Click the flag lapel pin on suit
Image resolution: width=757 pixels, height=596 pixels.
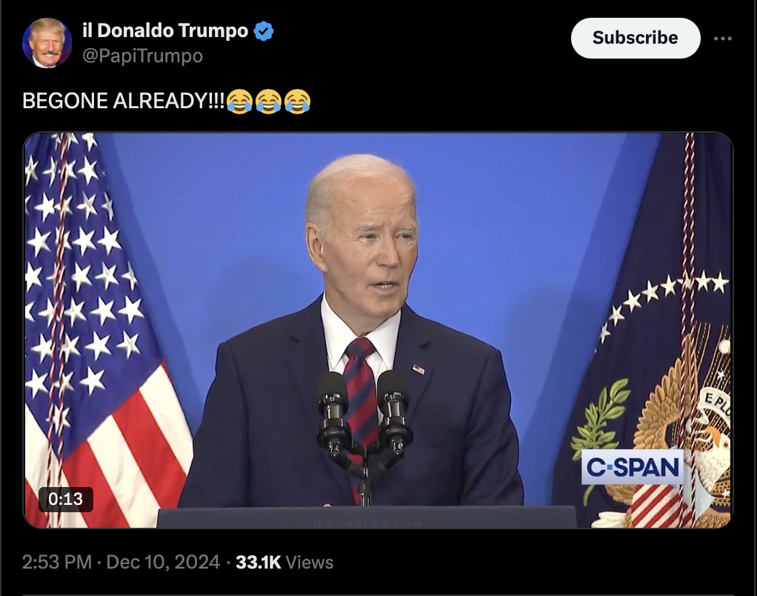(418, 369)
